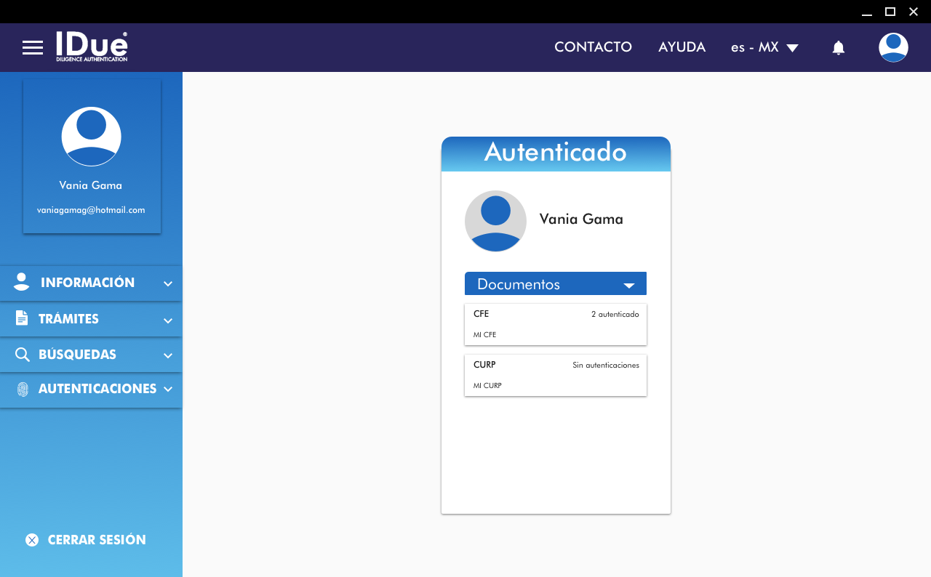The image size is (931, 577).
Task: Click the document icon beside Trámites
Action: [22, 319]
